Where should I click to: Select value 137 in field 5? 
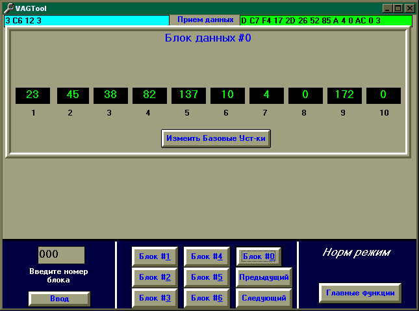188,95
